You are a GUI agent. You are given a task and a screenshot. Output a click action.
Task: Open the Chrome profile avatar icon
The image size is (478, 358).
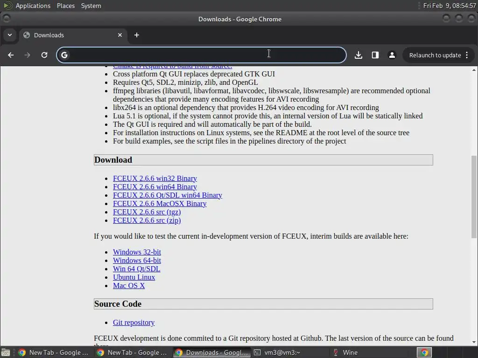click(x=392, y=55)
